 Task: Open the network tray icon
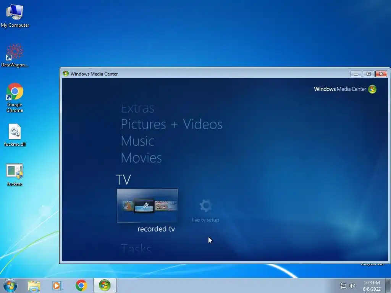pyautogui.click(x=343, y=286)
